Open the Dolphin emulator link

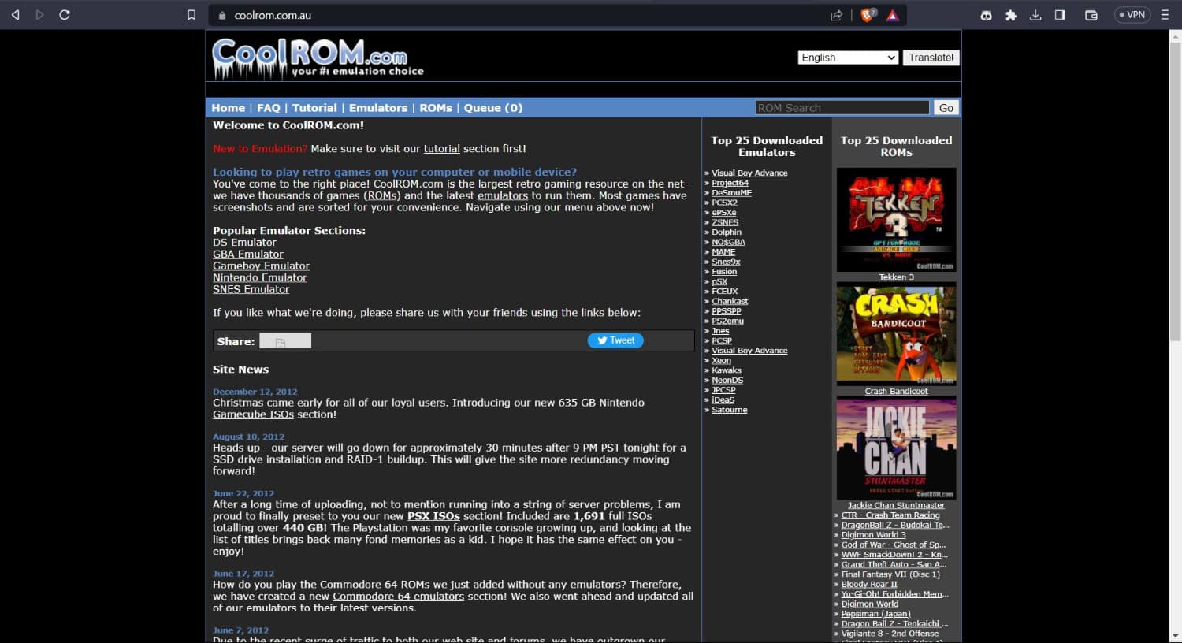(727, 232)
